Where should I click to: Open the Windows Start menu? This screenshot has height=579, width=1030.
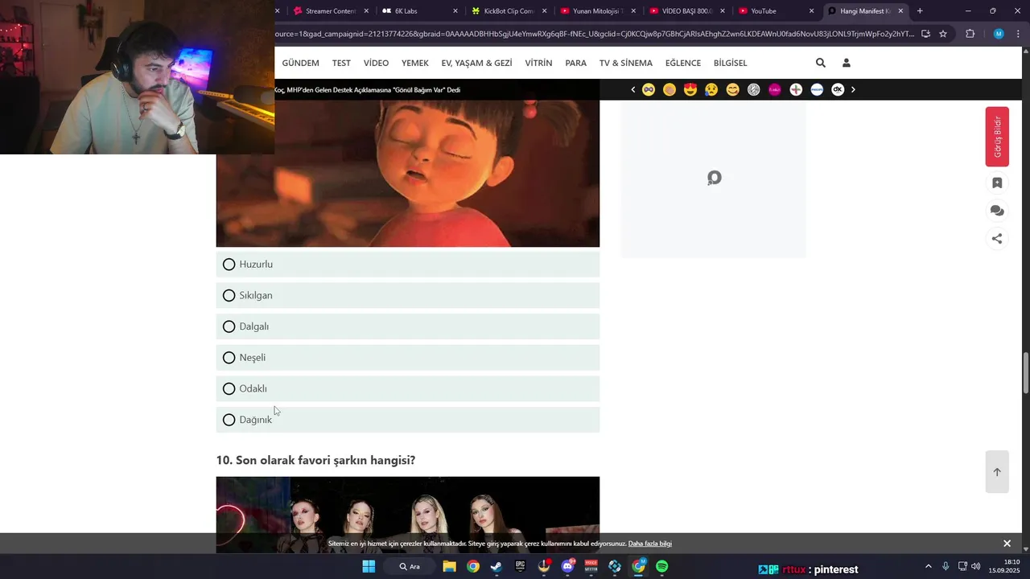(369, 566)
